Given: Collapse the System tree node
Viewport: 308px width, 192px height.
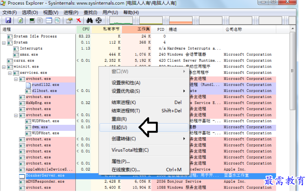Looking at the screenshot, I should pyautogui.click(x=4, y=43).
